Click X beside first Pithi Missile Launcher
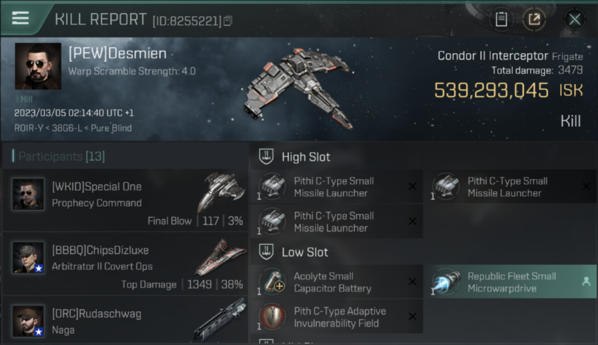 click(x=413, y=186)
